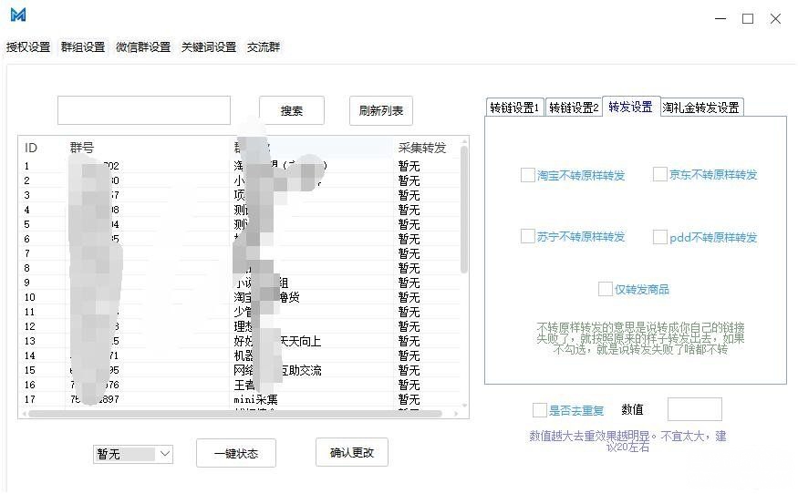Open the 交流群 menu
798x494 pixels.
(264, 47)
